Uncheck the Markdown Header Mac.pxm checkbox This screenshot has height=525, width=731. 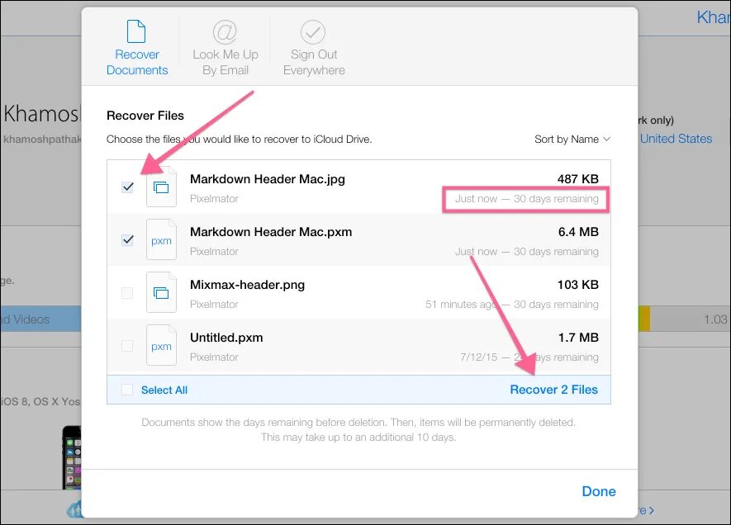tap(128, 240)
